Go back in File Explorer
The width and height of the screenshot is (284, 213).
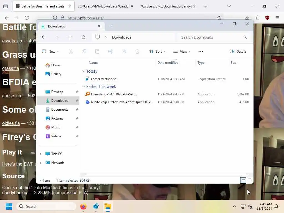coord(44,37)
